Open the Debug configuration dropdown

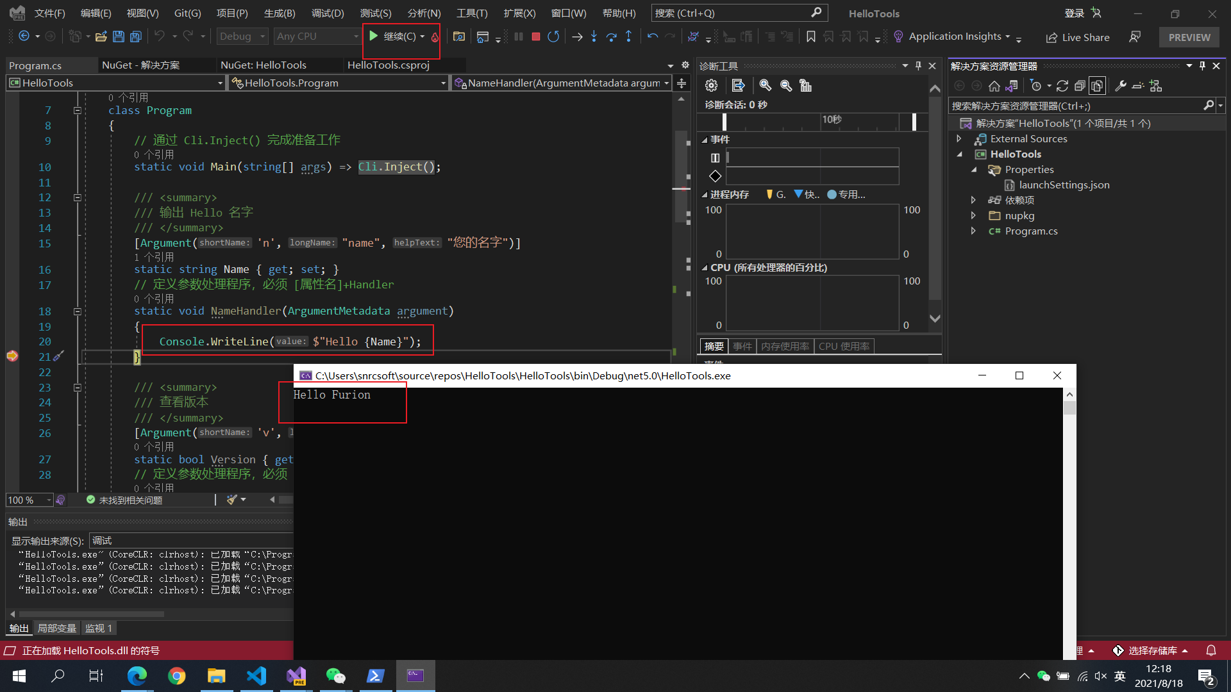(x=242, y=37)
